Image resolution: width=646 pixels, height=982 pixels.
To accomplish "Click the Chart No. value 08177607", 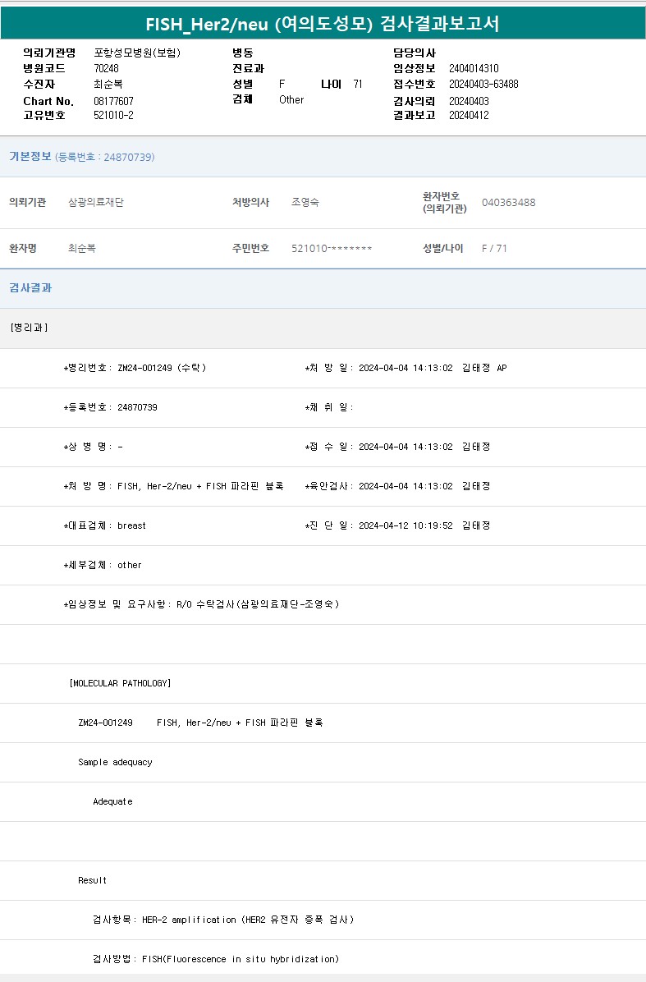I will pyautogui.click(x=113, y=101).
